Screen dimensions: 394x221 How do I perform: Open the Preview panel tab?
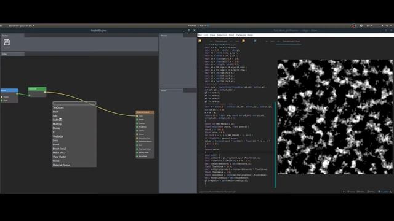pos(171,36)
